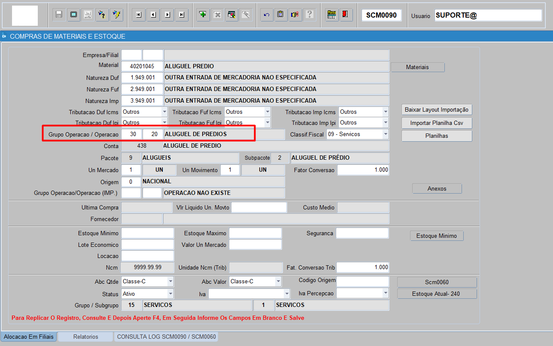Screen dimensions: 553x346
Task: Open CONSULTA LOG SCM0090 / SCM0060 tab
Action: point(166,337)
